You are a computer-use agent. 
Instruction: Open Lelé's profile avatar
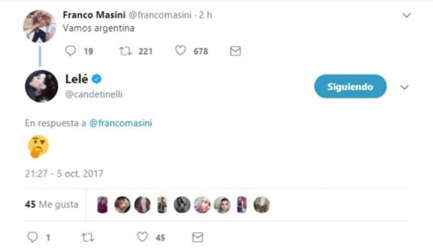pyautogui.click(x=41, y=86)
